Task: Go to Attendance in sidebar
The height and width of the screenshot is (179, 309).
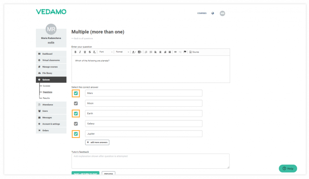Action: [51, 105]
